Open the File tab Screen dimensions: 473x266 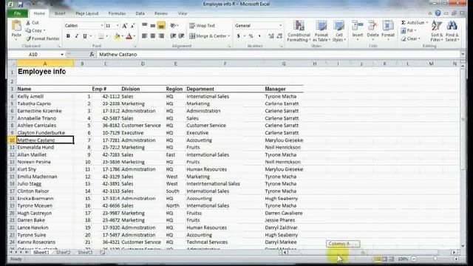pos(18,13)
